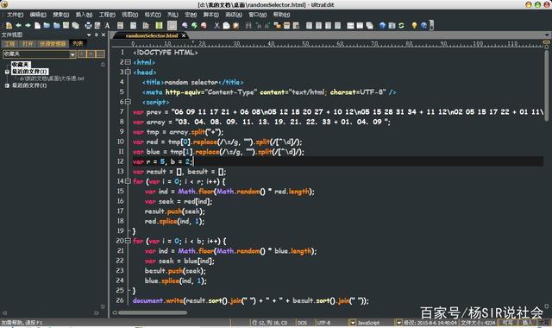
Task: Collapse the for loop fold at line 14
Action: coord(129,181)
